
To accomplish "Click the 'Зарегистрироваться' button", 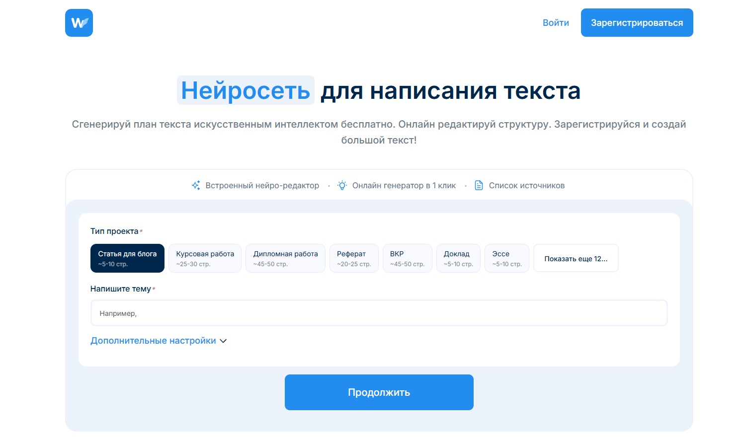I will pyautogui.click(x=637, y=22).
